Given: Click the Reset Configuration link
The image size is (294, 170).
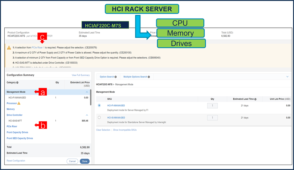Looking at the screenshot, I should click(x=16, y=161).
